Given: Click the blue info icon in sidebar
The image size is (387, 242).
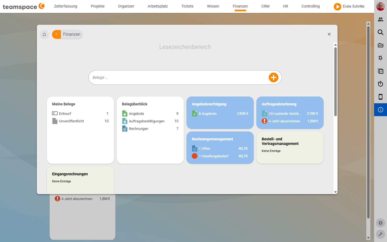Looking at the screenshot, I should [x=381, y=110].
